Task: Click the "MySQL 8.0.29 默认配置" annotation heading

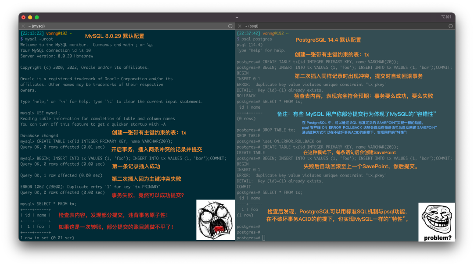Action: pyautogui.click(x=115, y=36)
